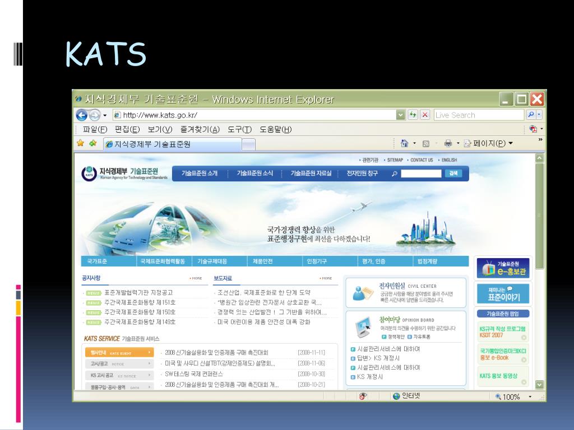Click the Home toolbar icon
Image resolution: width=574 pixels, height=430 pixels.
404,143
